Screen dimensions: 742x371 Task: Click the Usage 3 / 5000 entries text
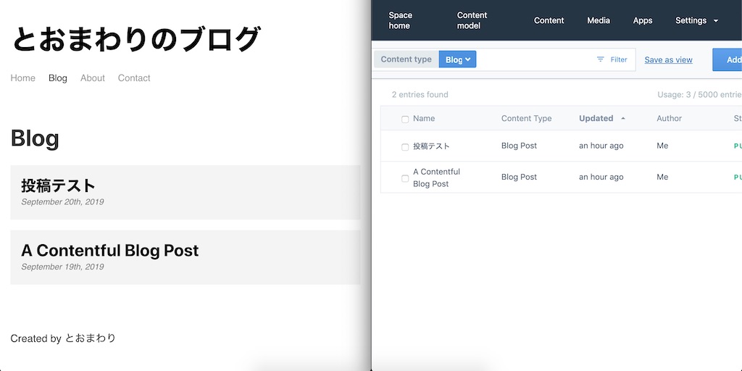click(x=699, y=95)
